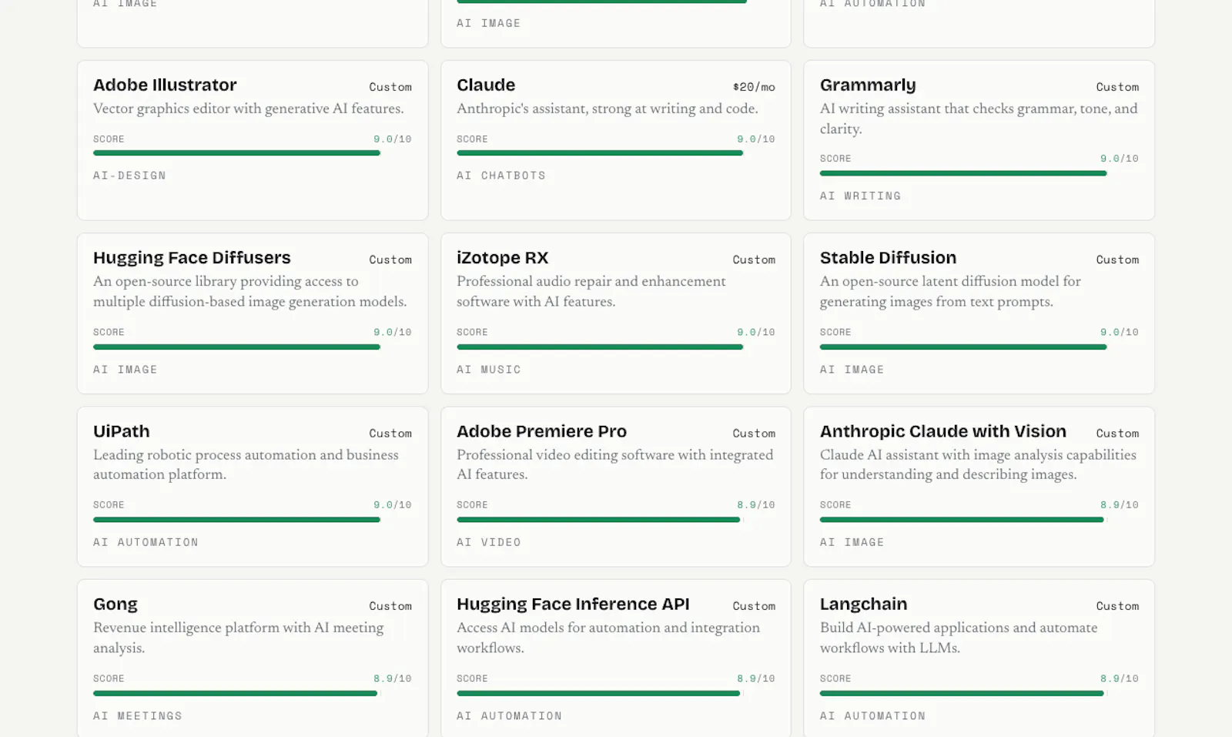Click the iZotope RX score bar

point(616,347)
